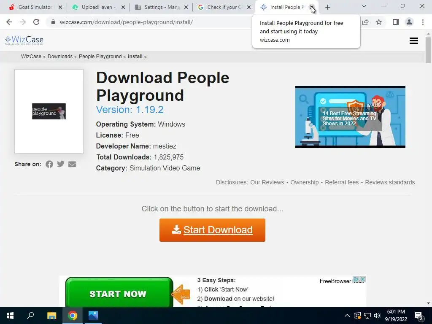Click the network icon in system tray
The height and width of the screenshot is (324, 432).
[367, 316]
